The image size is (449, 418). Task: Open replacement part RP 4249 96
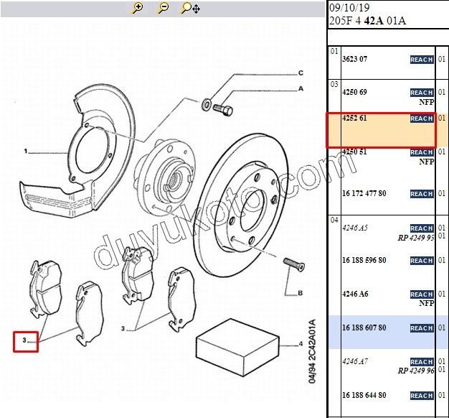click(x=416, y=371)
